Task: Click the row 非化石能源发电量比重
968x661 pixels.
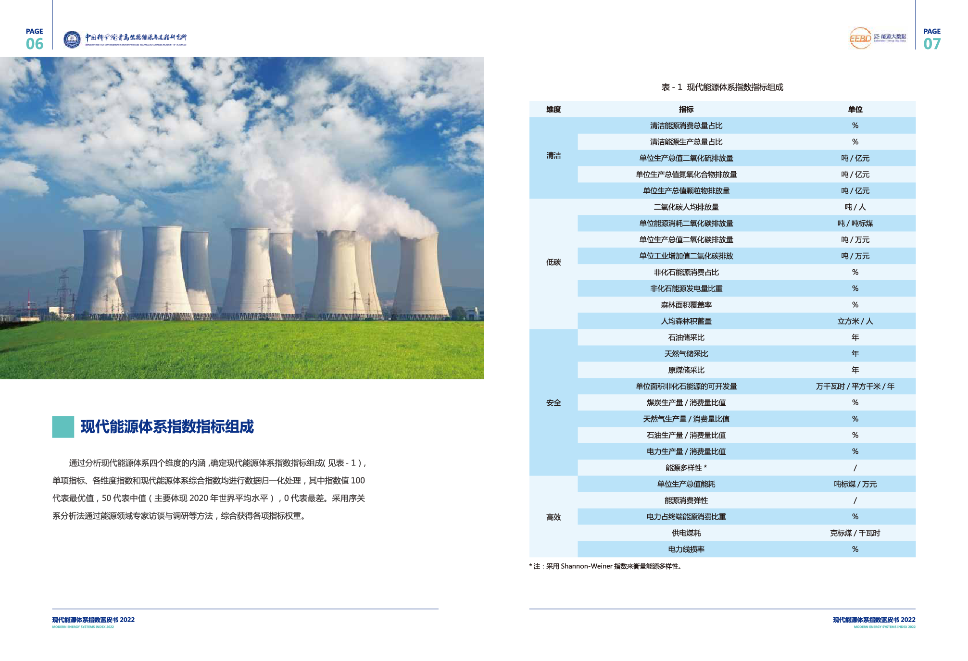Action: (x=746, y=288)
